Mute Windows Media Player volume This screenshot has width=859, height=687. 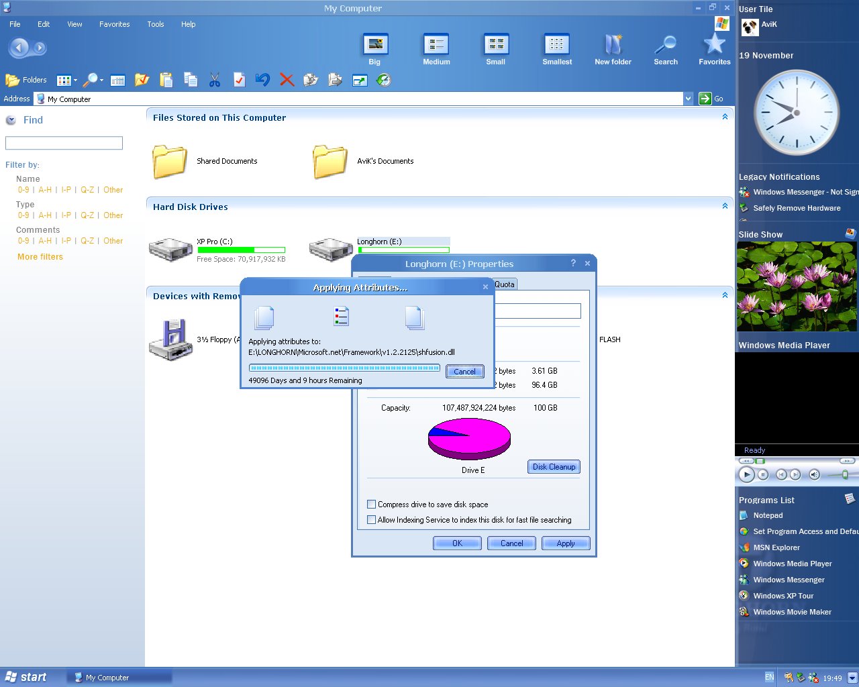815,474
